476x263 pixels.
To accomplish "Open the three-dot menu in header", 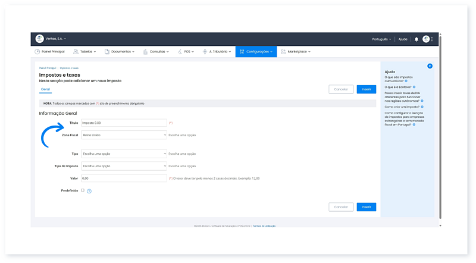I will point(433,39).
